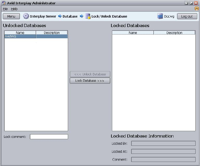Go to Database breadcrumb

click(x=70, y=16)
